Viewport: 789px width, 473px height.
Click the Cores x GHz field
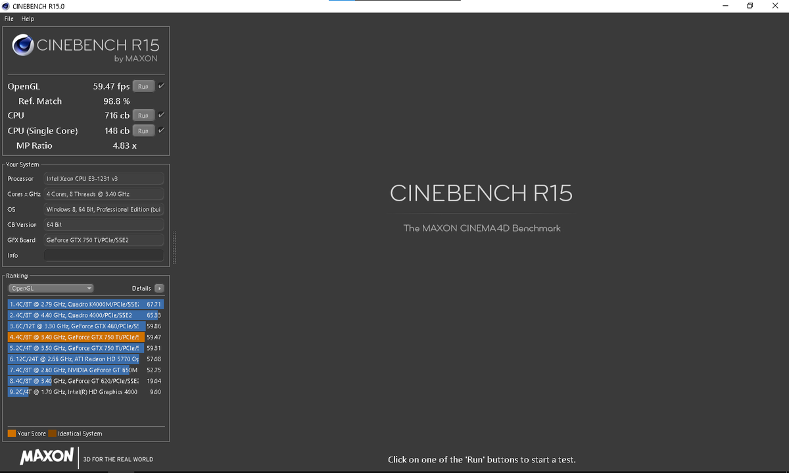click(103, 194)
